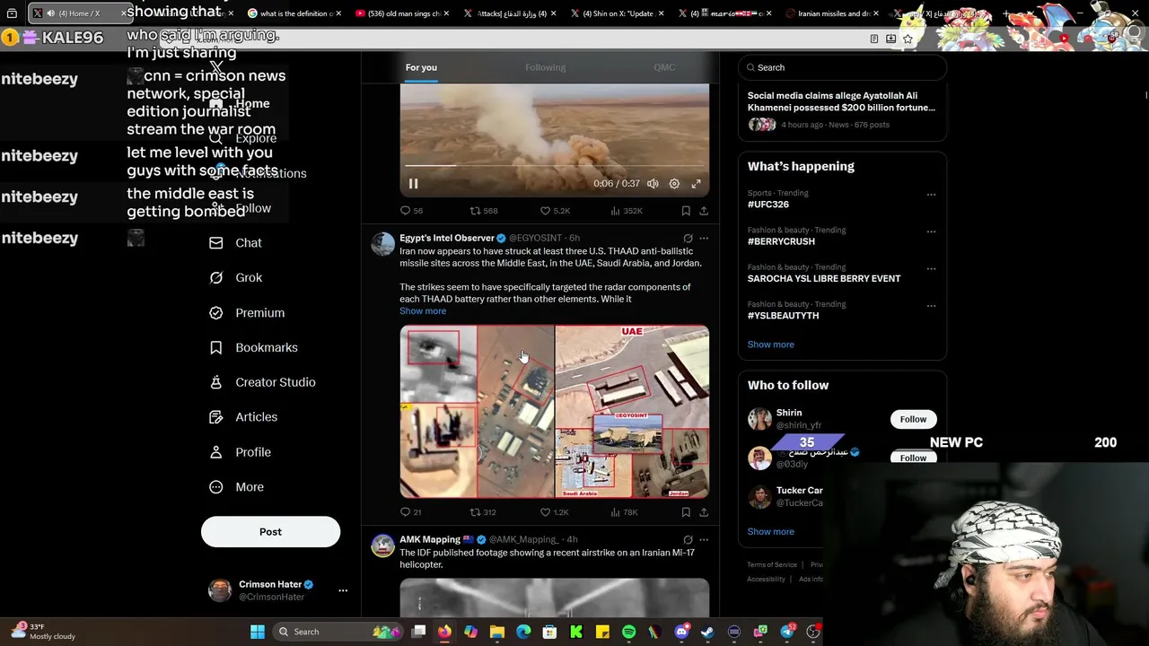Share the video post
The width and height of the screenshot is (1149, 646).
[704, 211]
